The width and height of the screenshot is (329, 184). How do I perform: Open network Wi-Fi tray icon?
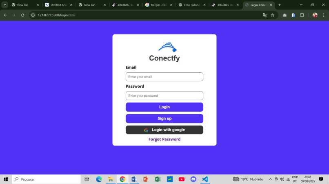tap(288, 179)
